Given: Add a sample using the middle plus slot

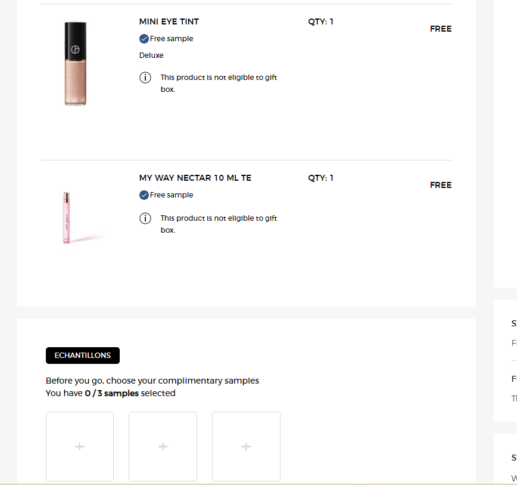Looking at the screenshot, I should pyautogui.click(x=163, y=446).
